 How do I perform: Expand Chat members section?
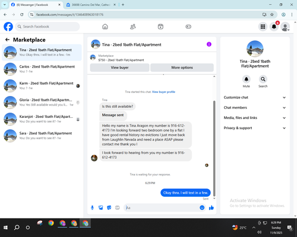[255, 108]
